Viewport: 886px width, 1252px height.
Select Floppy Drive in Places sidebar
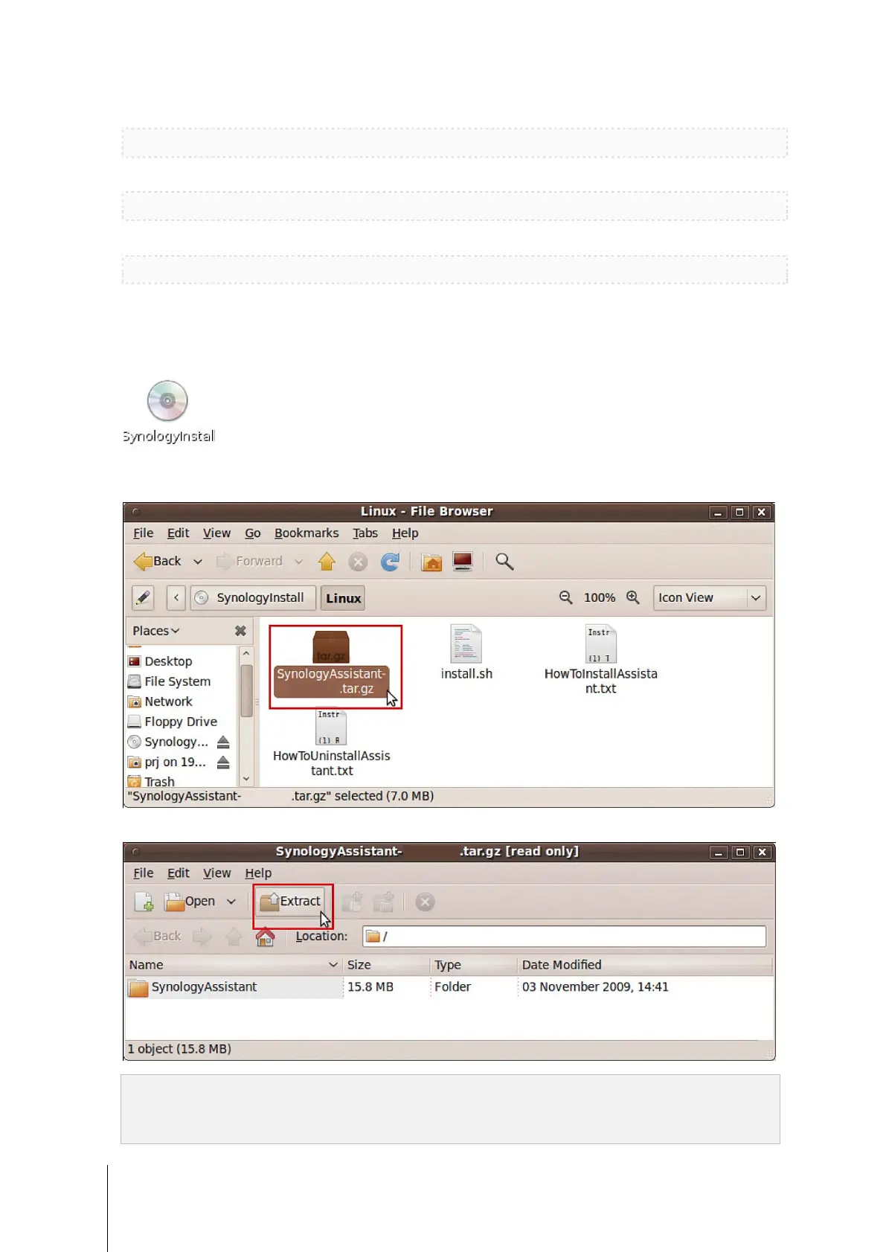click(173, 722)
